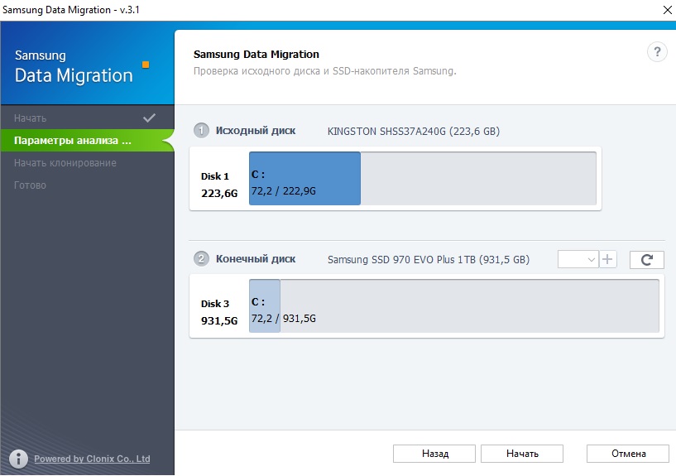
Task: Click the Disk 3 931,5G label
Action: (219, 313)
